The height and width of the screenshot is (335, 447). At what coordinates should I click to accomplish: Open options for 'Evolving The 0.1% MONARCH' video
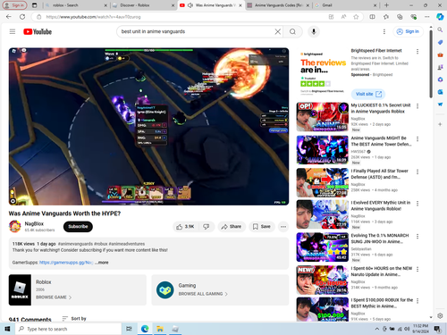pyautogui.click(x=417, y=236)
